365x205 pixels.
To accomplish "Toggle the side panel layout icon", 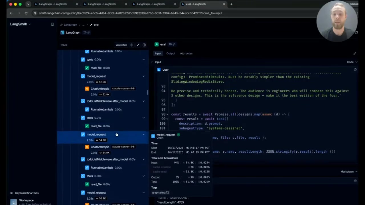I will pyautogui.click(x=144, y=45).
